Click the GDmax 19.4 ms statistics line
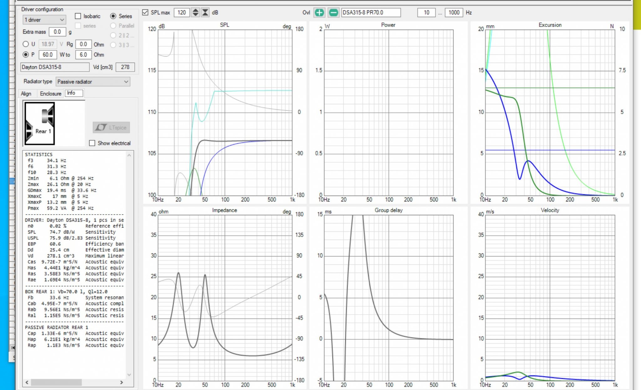Viewport: 641px width, 390px height. pyautogui.click(x=62, y=190)
